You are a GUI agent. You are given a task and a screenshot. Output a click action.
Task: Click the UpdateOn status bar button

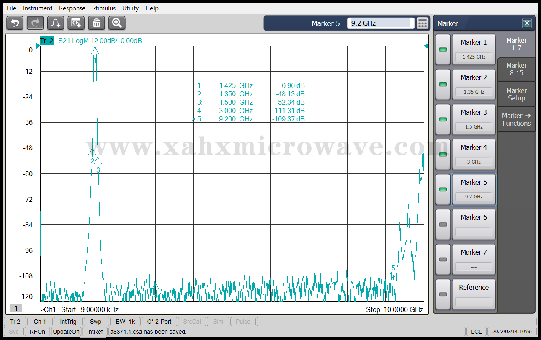point(66,332)
